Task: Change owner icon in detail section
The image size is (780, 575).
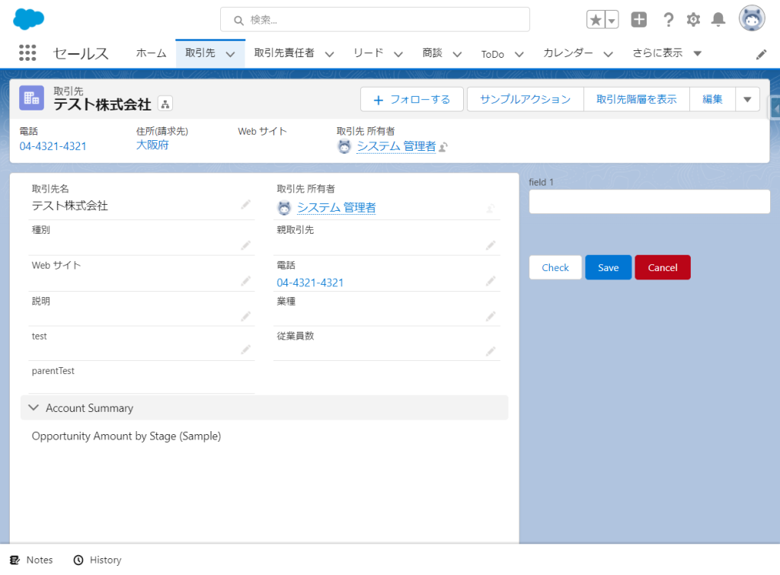Action: (491, 208)
